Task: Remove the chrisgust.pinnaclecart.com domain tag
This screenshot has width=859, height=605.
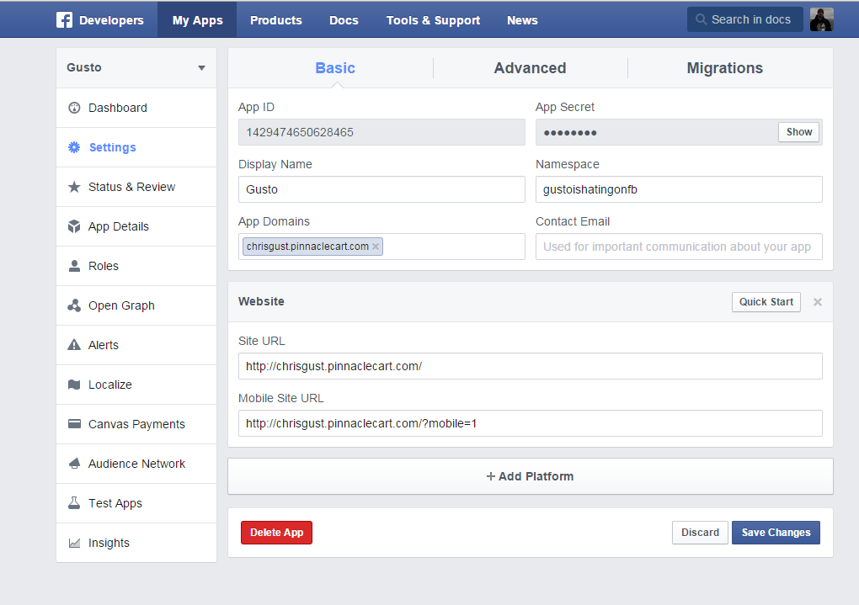Action: [x=376, y=247]
